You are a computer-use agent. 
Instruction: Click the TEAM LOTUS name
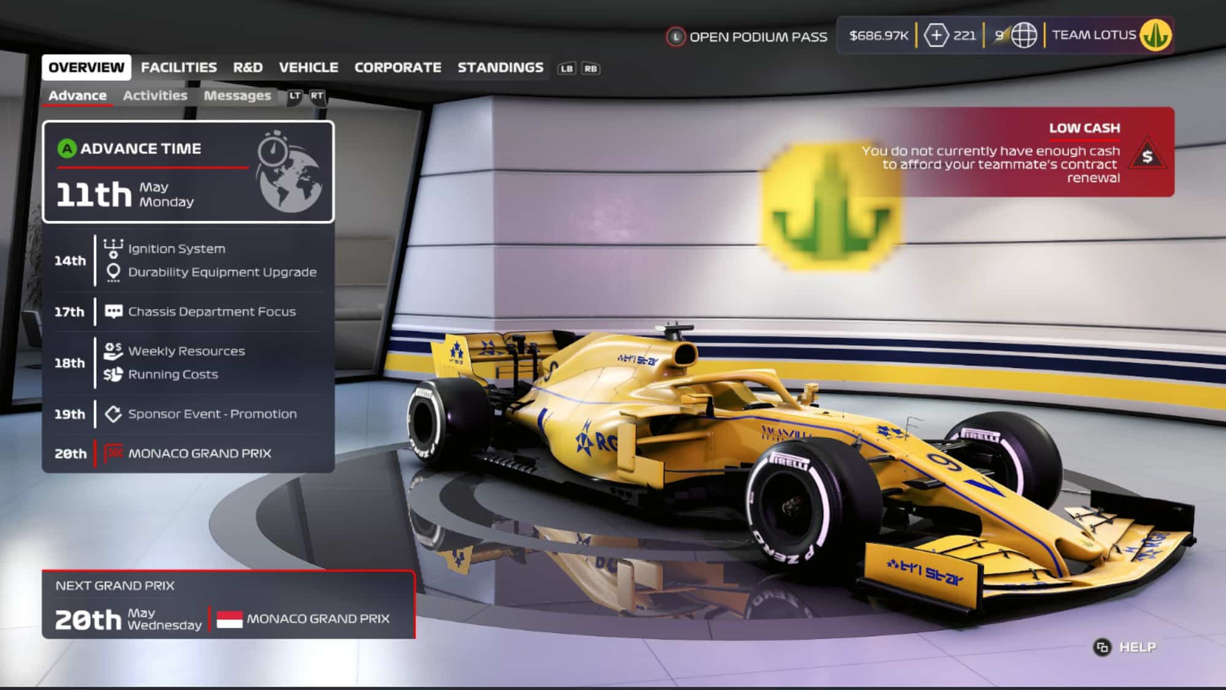point(1094,35)
